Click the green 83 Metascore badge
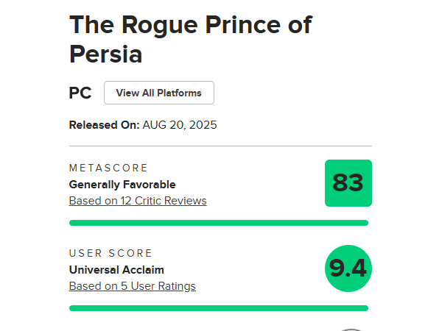The image size is (442, 331). (348, 183)
